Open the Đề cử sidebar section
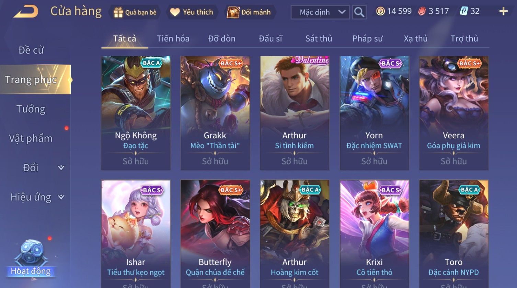 pos(31,50)
